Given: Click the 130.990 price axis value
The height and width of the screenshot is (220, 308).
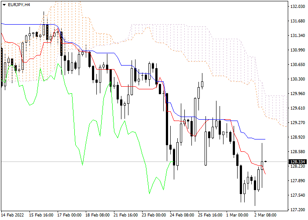Looking at the screenshot, I should coord(297,50).
